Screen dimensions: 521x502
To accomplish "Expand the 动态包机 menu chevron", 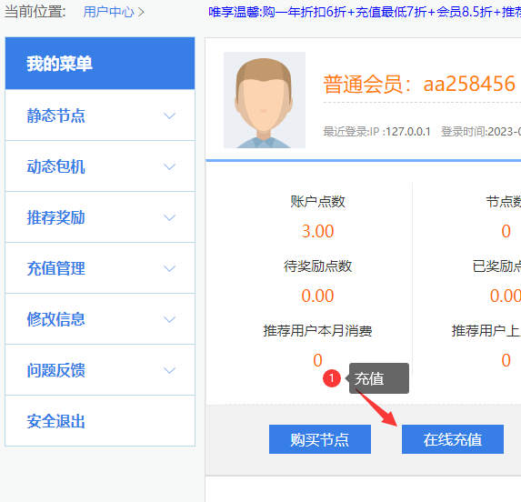I will (x=169, y=166).
